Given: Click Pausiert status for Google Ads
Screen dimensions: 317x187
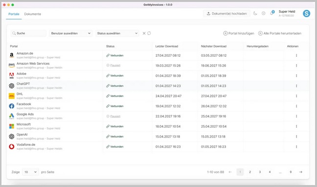Looking at the screenshot, I should tap(113, 116).
